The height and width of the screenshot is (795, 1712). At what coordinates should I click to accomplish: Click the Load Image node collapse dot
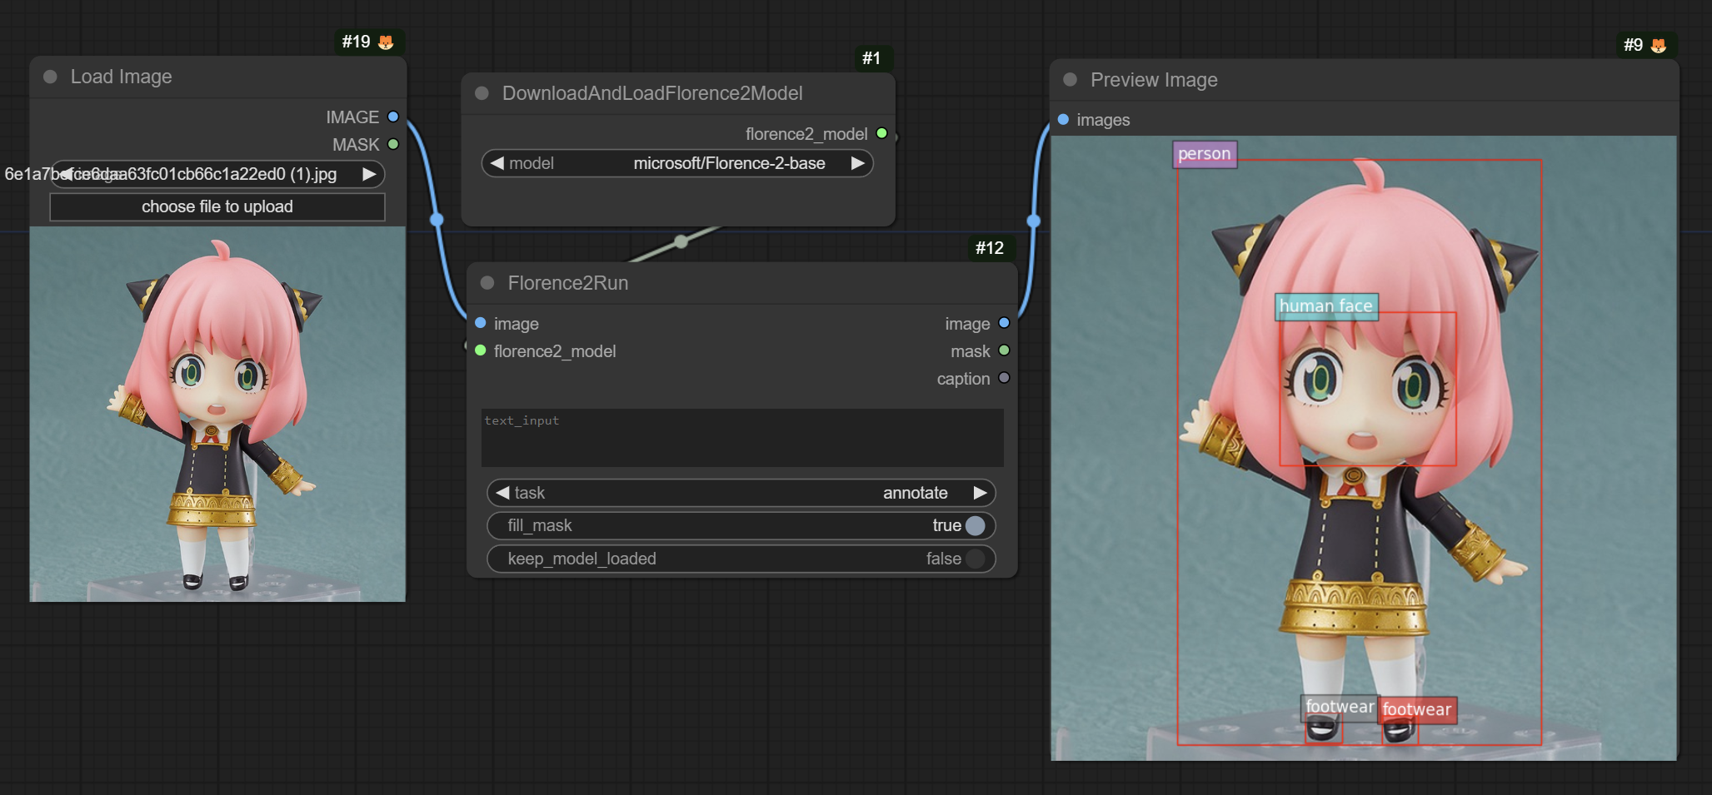coord(50,77)
